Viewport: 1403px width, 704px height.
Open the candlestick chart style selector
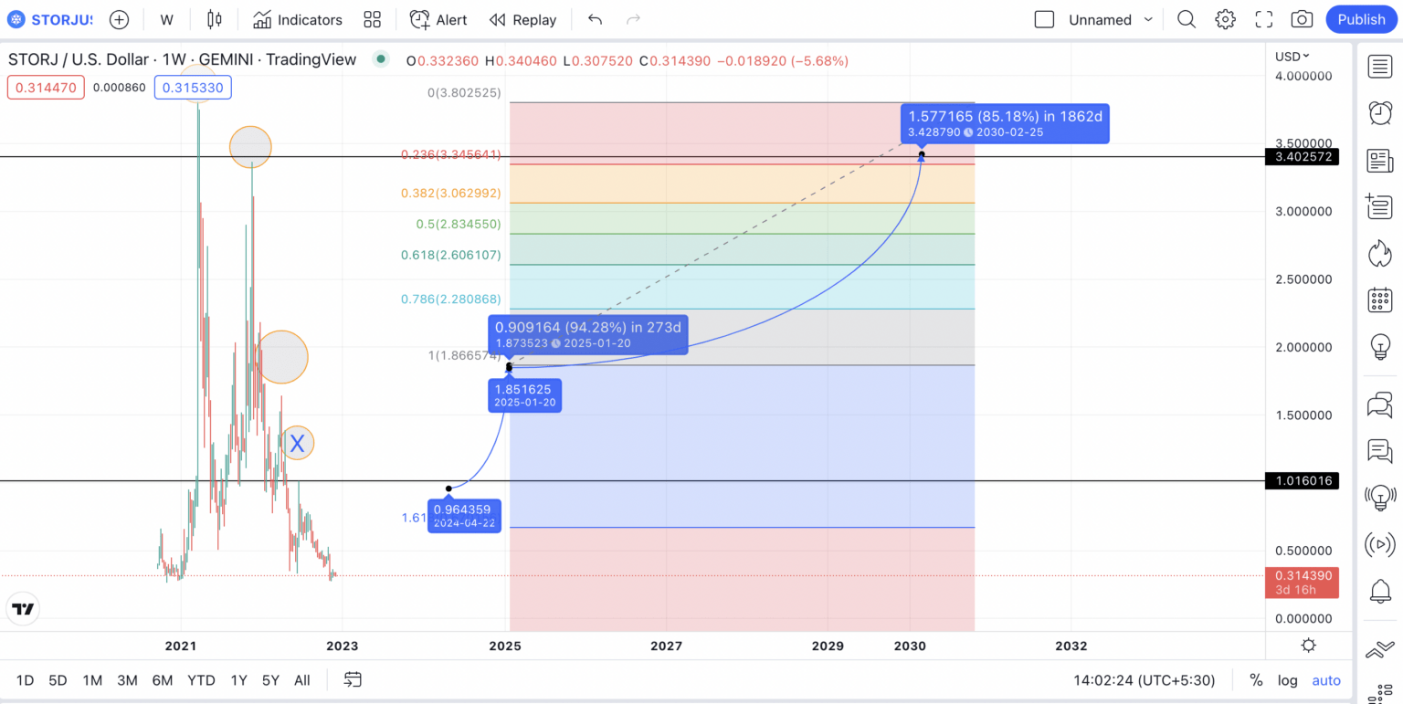click(x=215, y=19)
